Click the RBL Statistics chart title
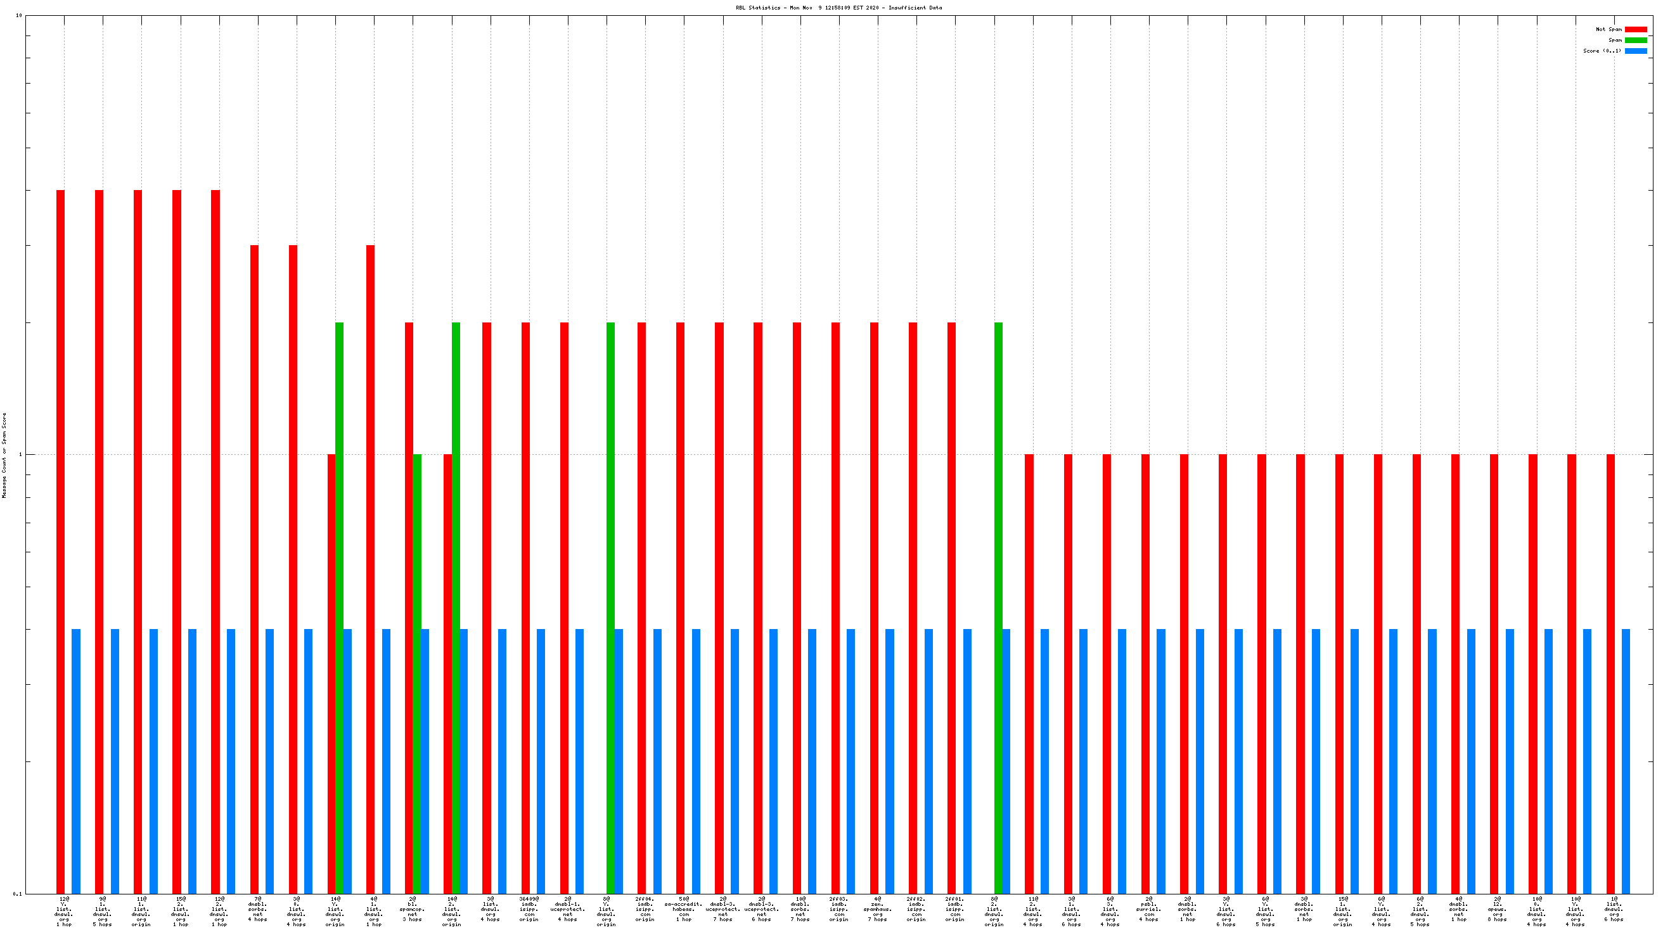Image resolution: width=1663 pixels, height=935 pixels. (x=838, y=8)
